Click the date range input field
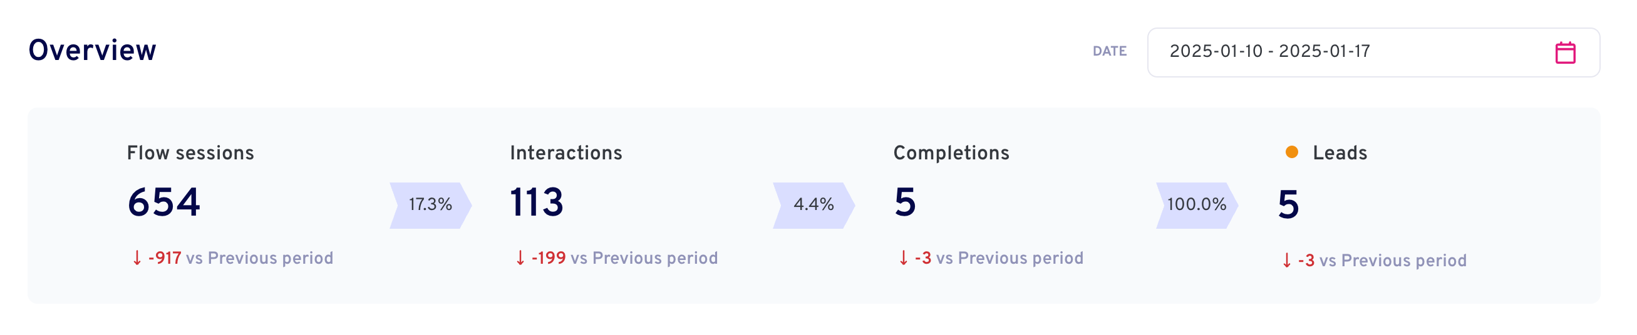This screenshot has width=1637, height=335. pos(1373,52)
